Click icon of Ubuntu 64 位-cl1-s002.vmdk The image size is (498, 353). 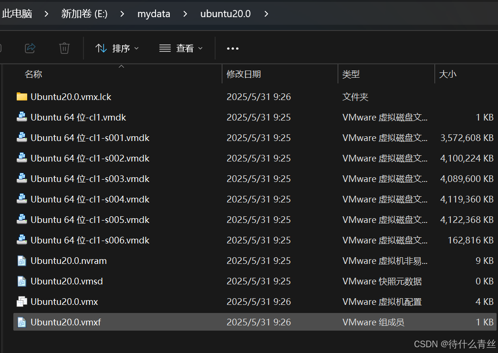point(21,158)
